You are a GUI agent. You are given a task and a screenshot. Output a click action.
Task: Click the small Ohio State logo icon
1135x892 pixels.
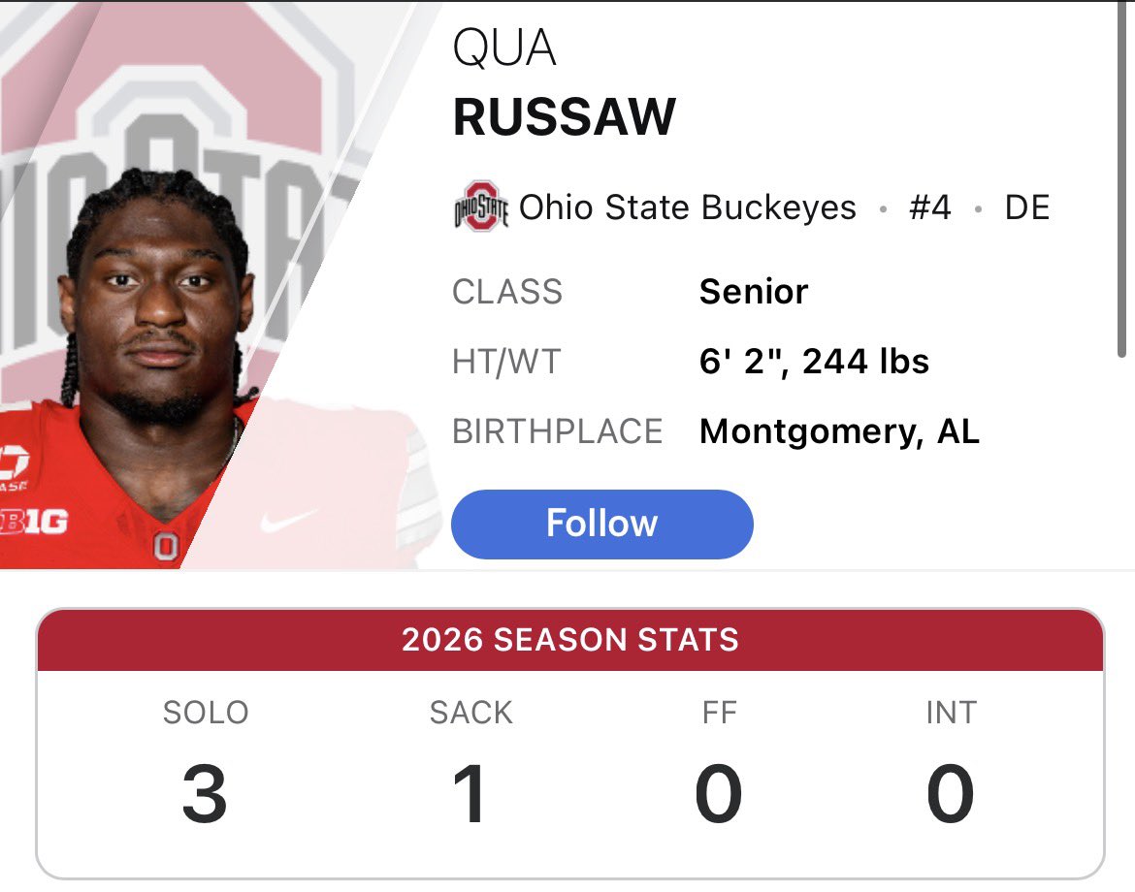(x=480, y=207)
